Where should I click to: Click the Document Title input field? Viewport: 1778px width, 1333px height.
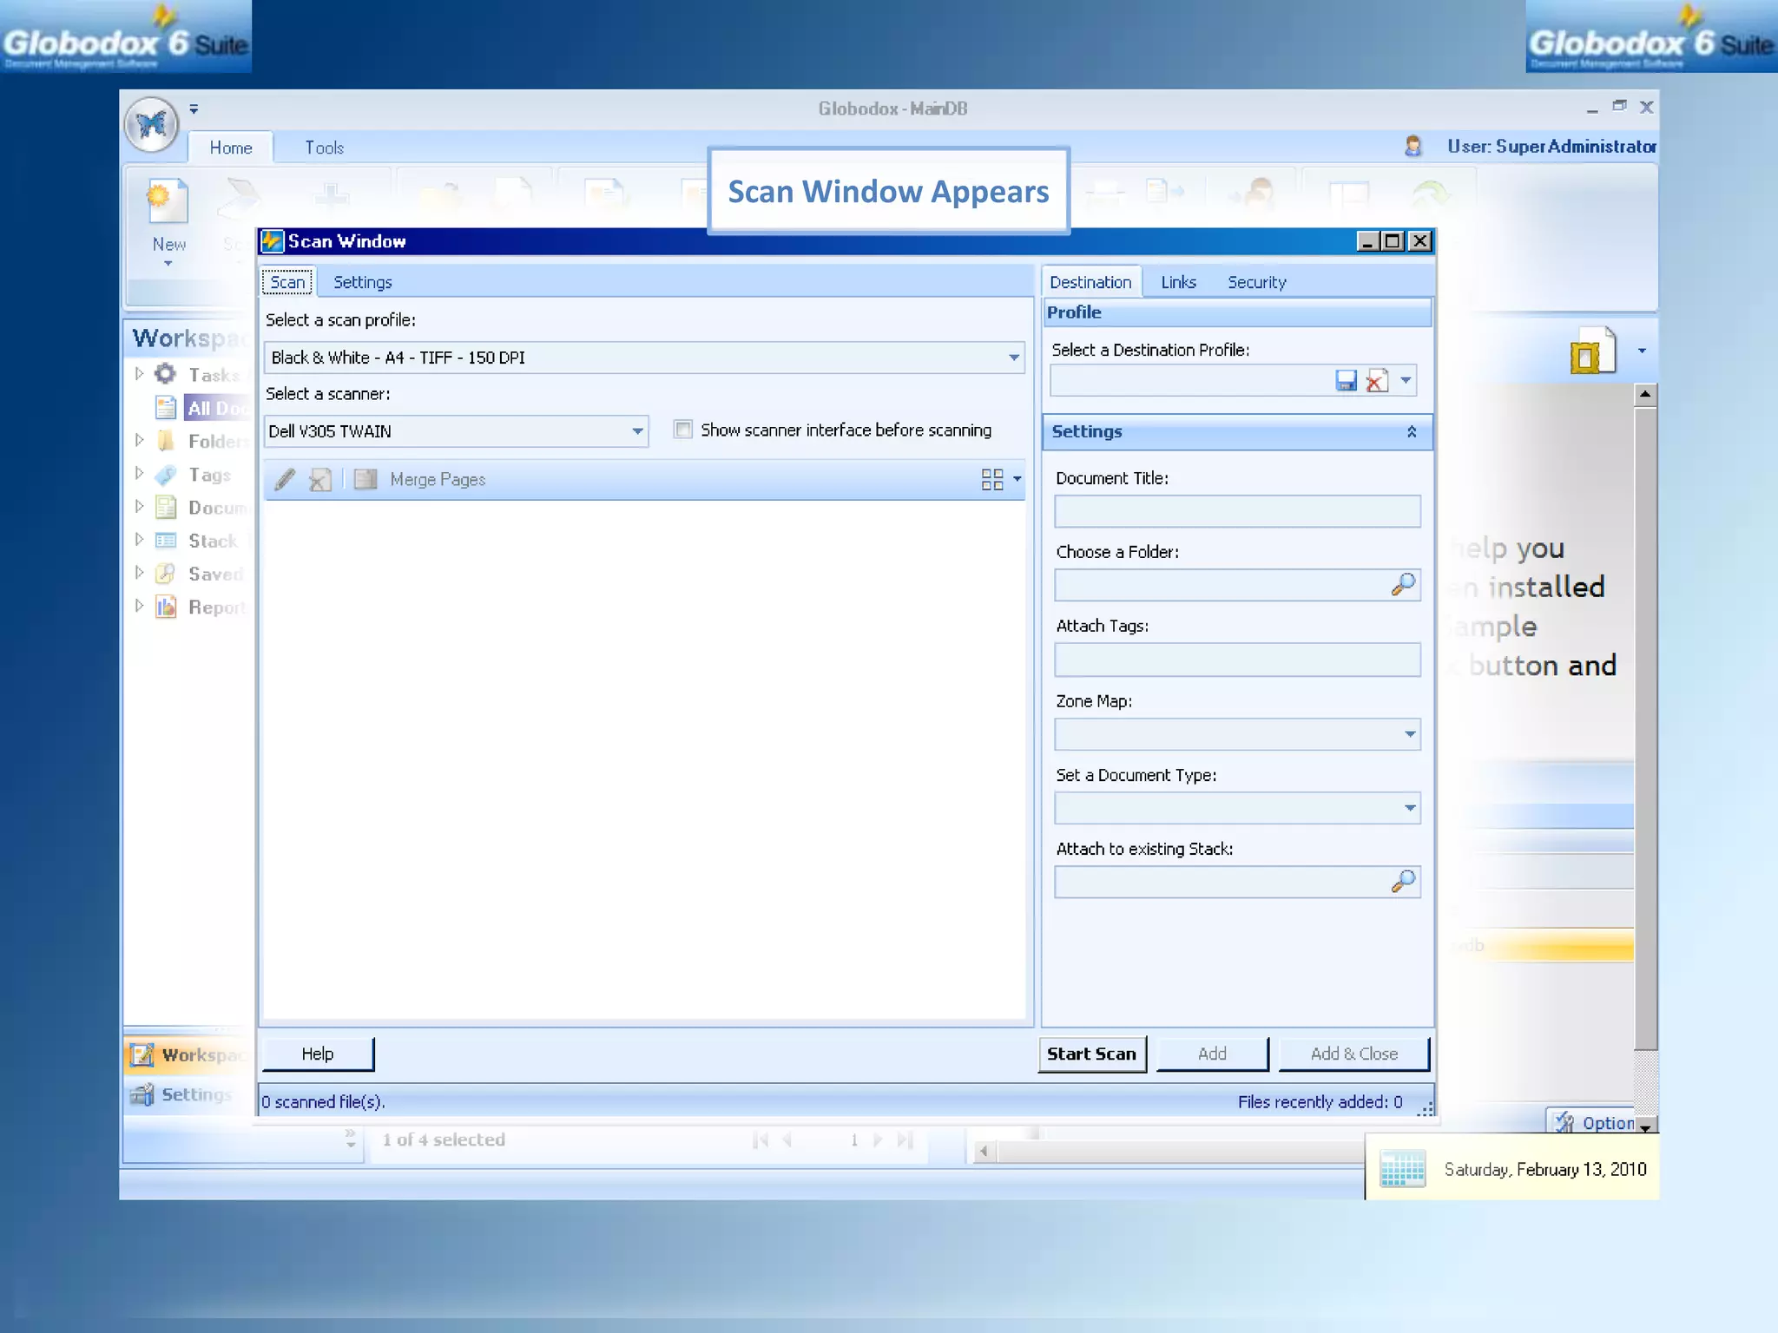coord(1237,511)
